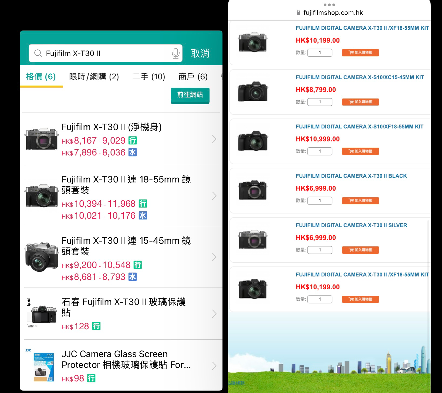Add last X-T30 II 18-55 kit to cart
Screen dimensions: 442x393
coord(360,299)
